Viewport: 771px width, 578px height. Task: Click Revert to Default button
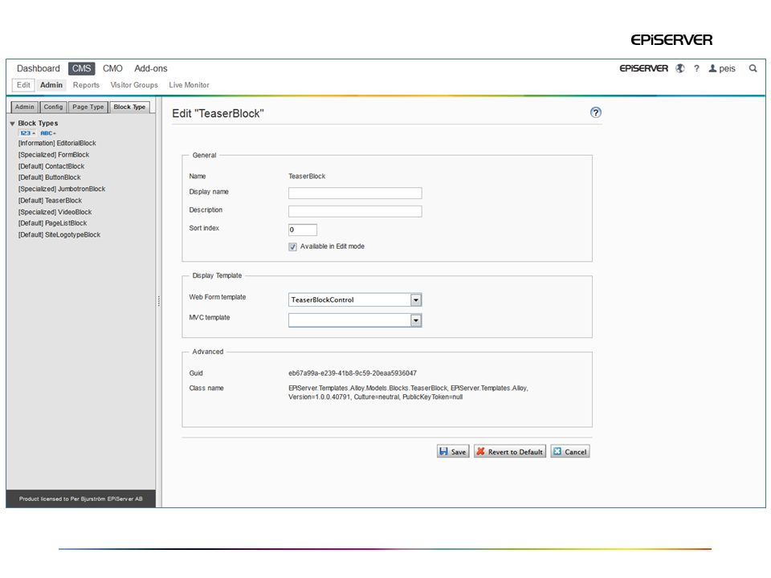click(x=510, y=452)
